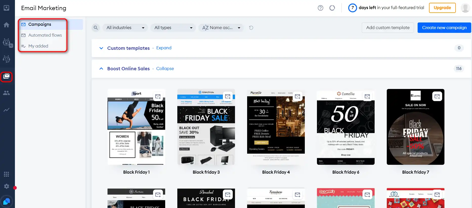Image resolution: width=472 pixels, height=208 pixels.
Task: Open the Contacts people icon in the sidebar
Action: point(7,93)
